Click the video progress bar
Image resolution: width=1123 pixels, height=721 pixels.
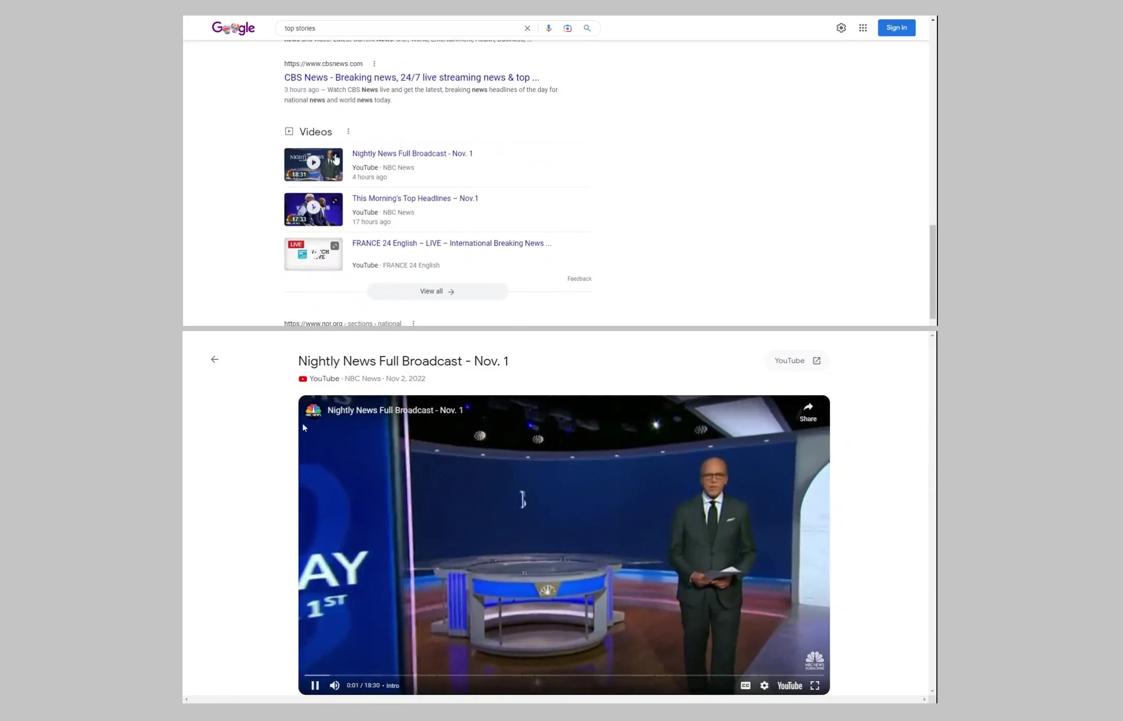click(x=564, y=675)
